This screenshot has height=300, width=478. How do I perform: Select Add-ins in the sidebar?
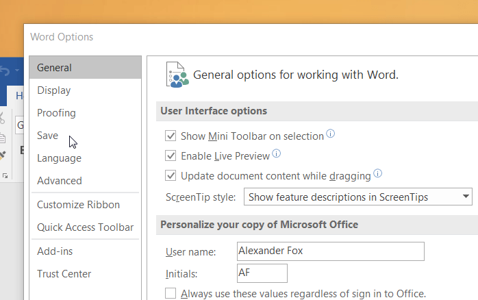(55, 251)
